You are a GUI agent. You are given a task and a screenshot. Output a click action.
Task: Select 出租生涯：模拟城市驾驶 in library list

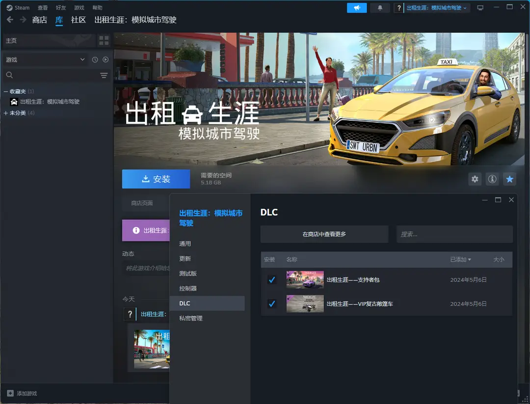point(50,102)
